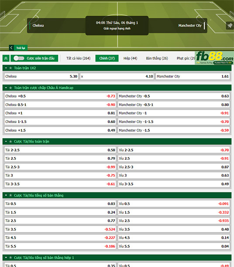The width and height of the screenshot is (234, 267).
Task: Favorite the Toàn trận 1X2 market star
Action: click(x=10, y=68)
